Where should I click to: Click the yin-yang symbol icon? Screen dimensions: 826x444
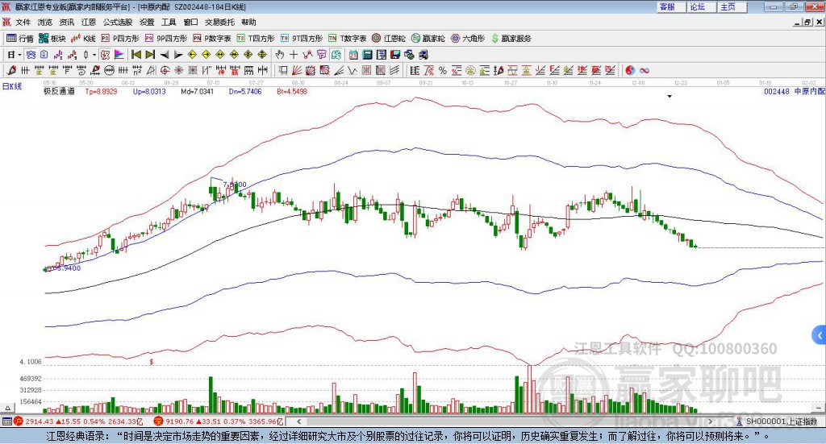(x=630, y=70)
